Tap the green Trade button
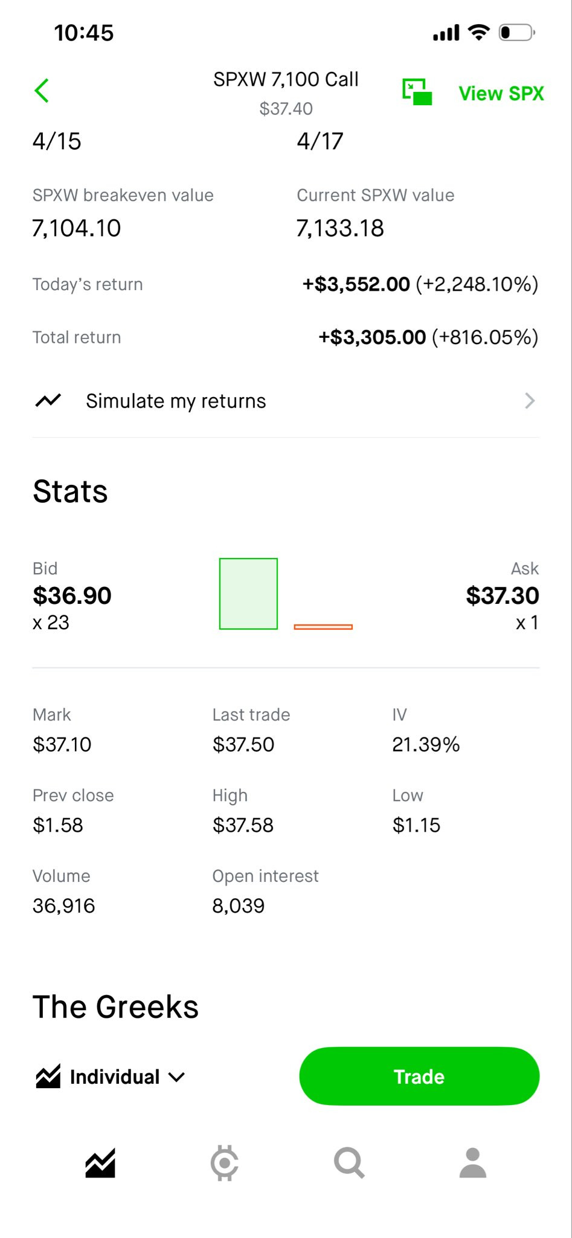 pyautogui.click(x=419, y=1077)
